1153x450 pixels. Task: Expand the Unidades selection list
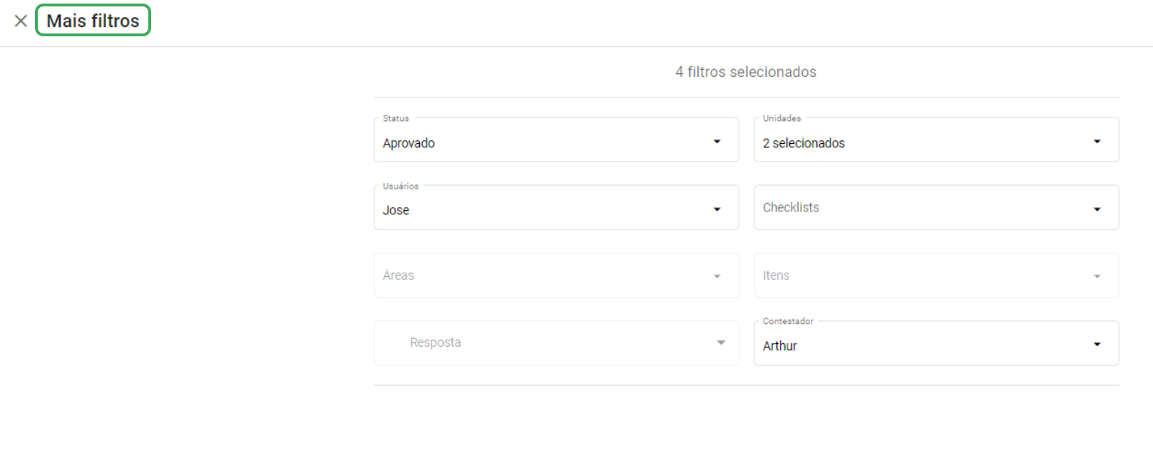[x=1097, y=142]
